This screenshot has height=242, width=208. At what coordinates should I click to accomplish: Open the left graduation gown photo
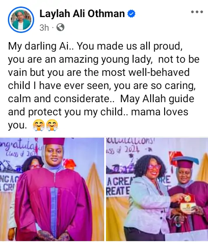[x=52, y=189]
